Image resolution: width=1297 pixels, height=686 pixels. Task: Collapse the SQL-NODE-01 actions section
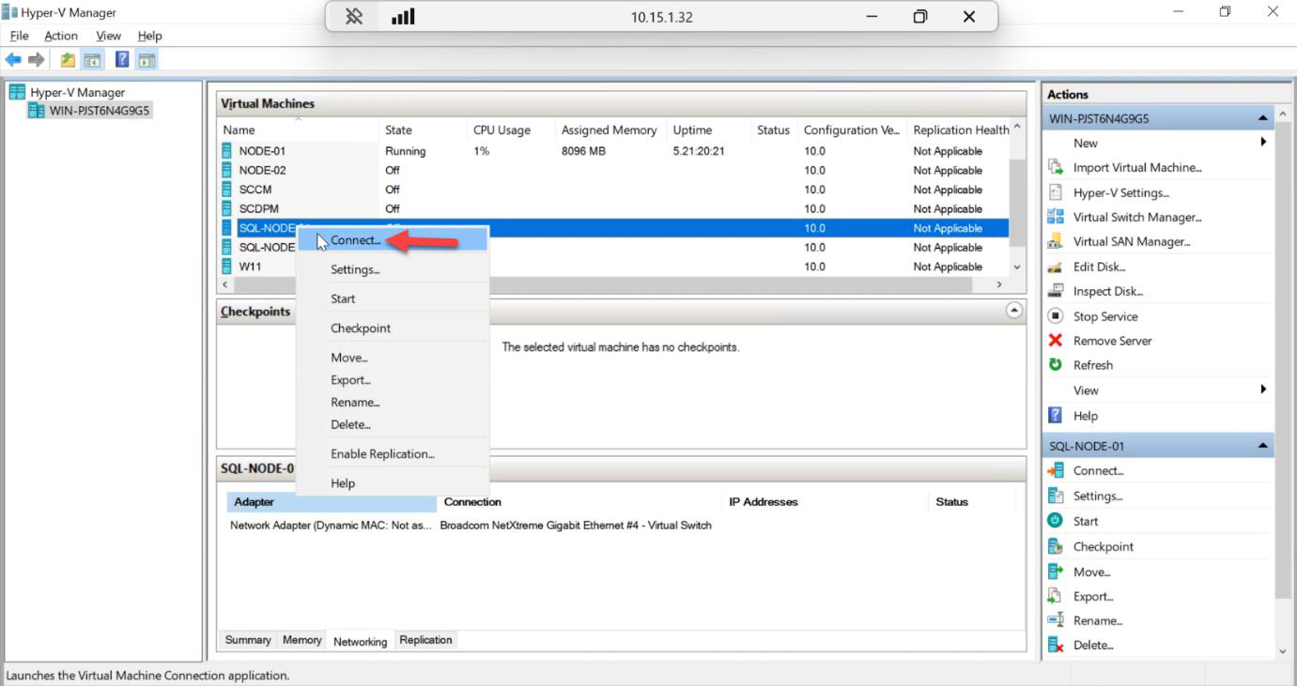[x=1262, y=446]
